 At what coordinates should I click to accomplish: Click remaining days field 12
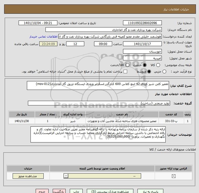75,44
